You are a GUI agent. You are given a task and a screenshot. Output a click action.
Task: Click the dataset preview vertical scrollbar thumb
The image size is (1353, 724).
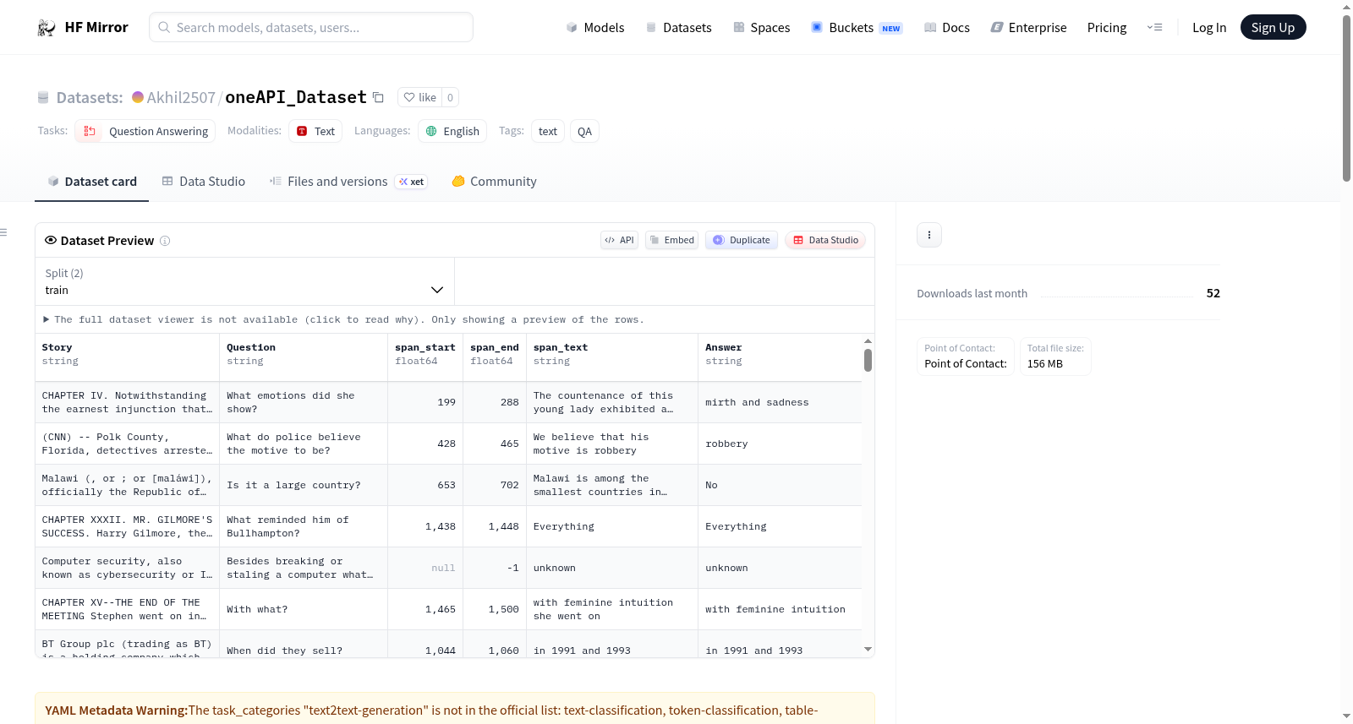pyautogui.click(x=868, y=360)
